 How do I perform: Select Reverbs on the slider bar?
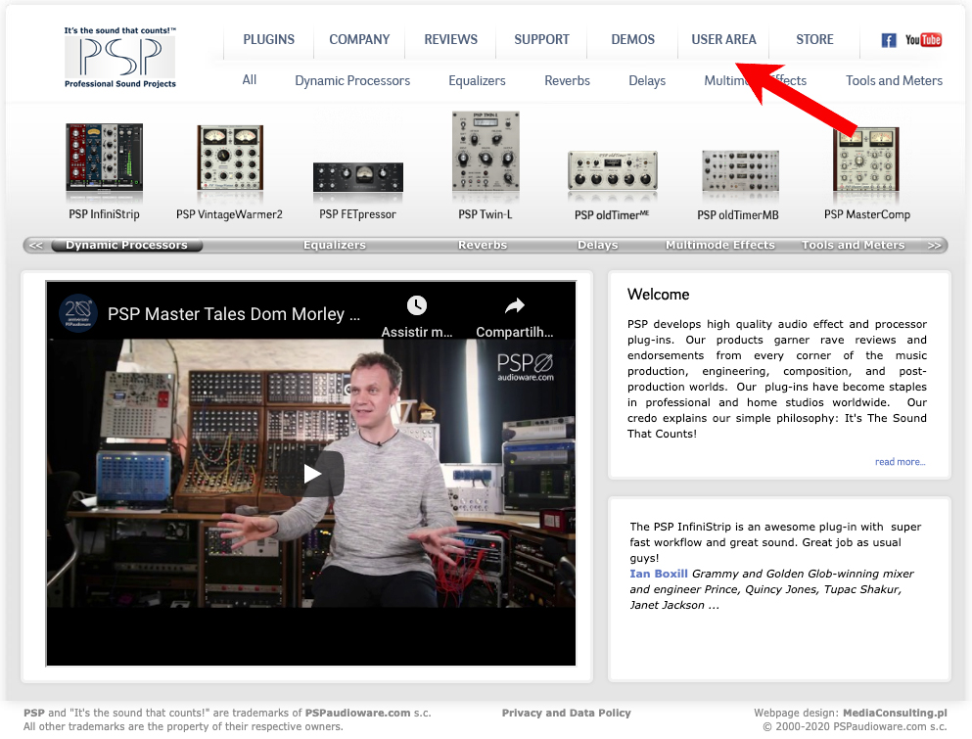[483, 245]
